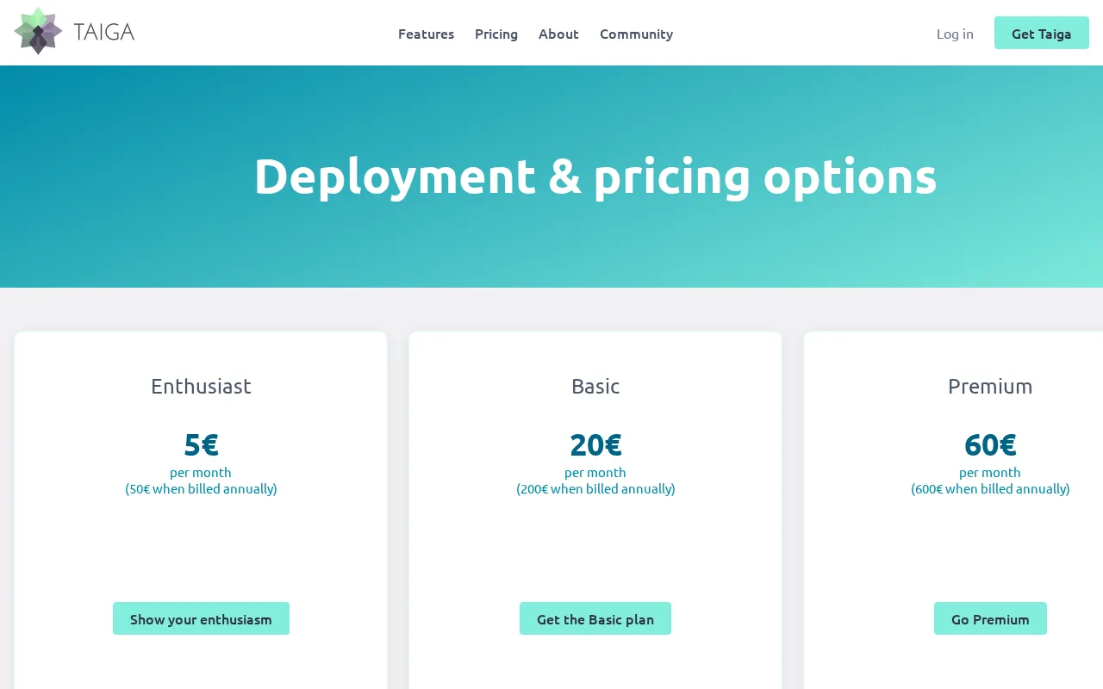Click the 20€ price text
The image size is (1103, 689).
595,444
